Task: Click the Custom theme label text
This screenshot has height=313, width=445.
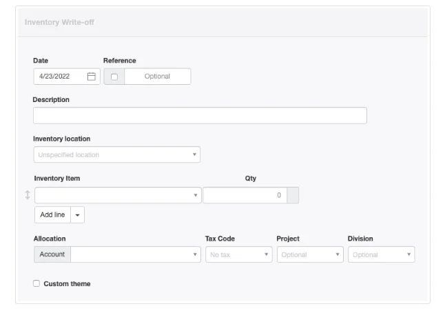Action: coord(67,283)
